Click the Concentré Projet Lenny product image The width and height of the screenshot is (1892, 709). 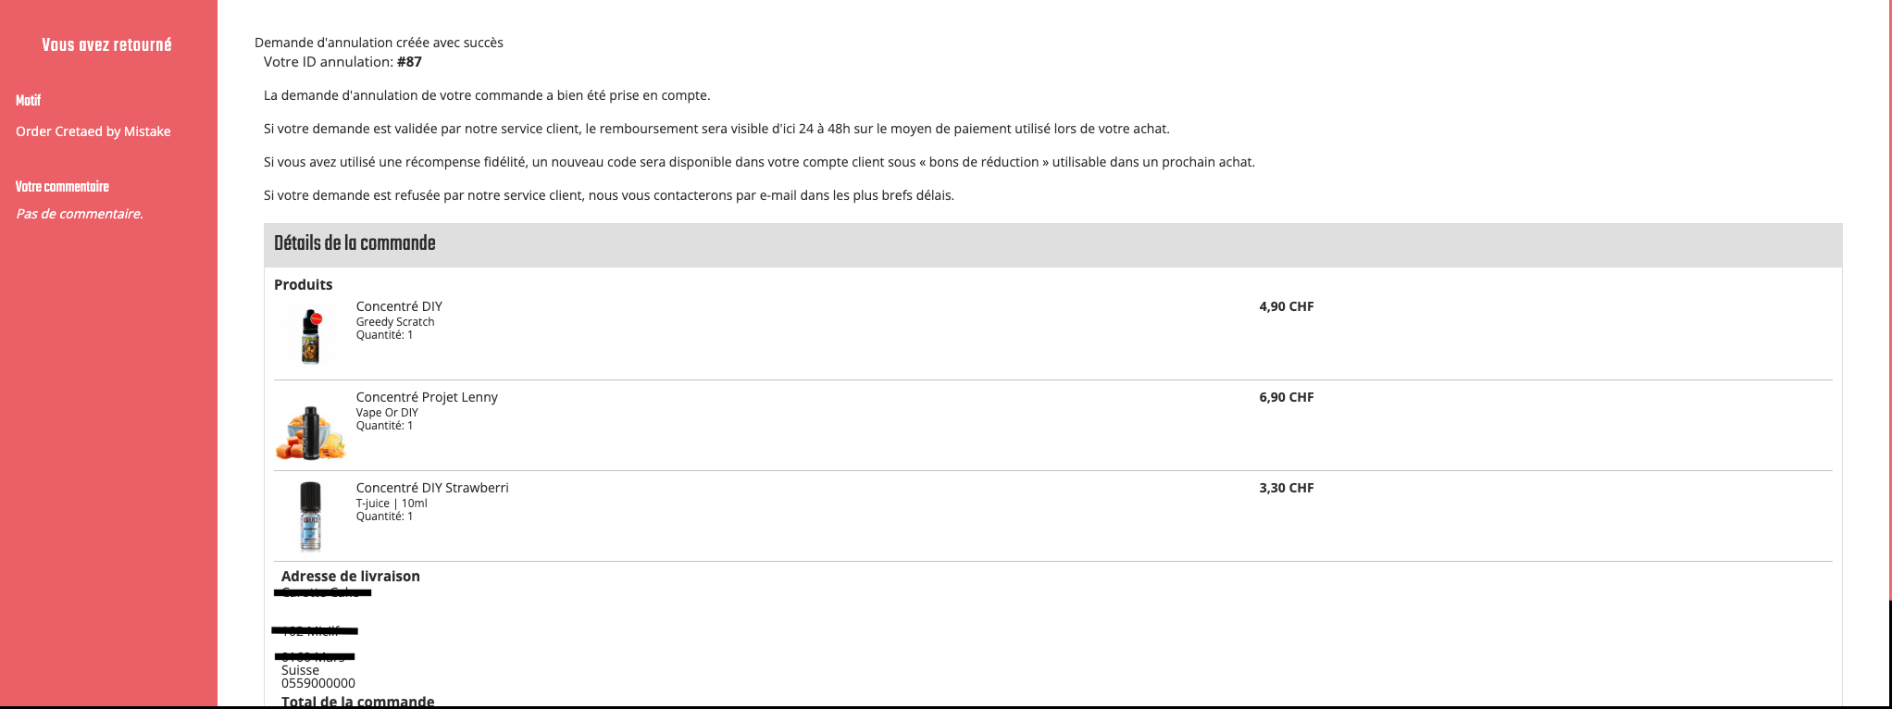point(311,426)
